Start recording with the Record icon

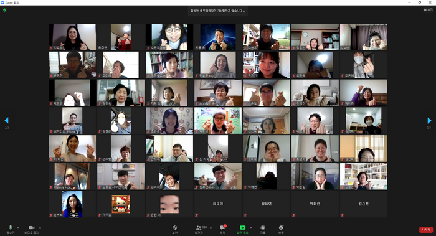click(263, 229)
